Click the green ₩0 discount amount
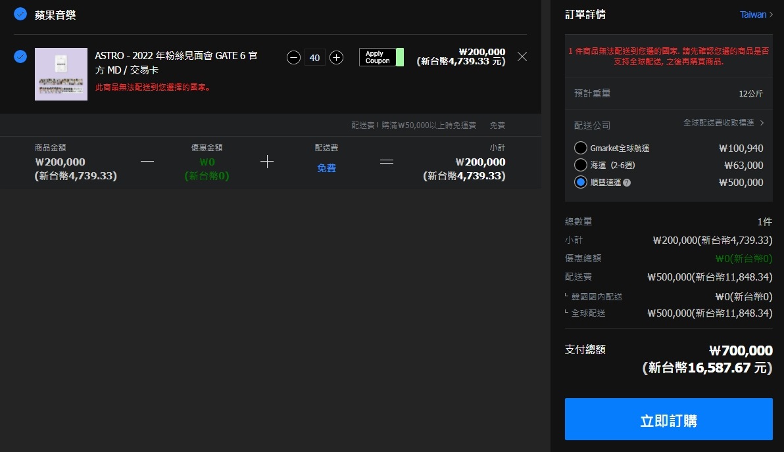The height and width of the screenshot is (452, 784). coord(207,162)
